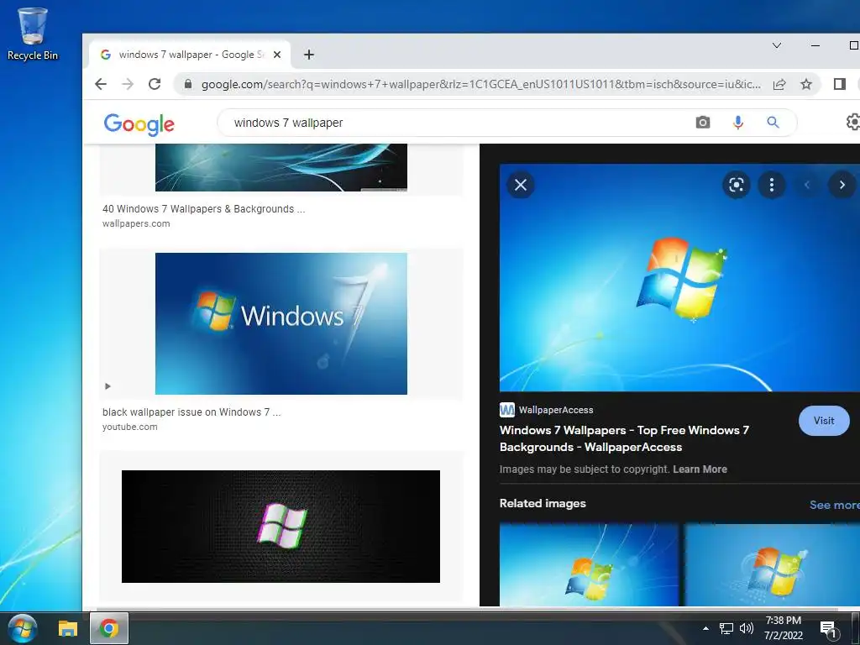Viewport: 860px width, 645px height.
Task: Share this page from the address bar
Action: pos(779,84)
